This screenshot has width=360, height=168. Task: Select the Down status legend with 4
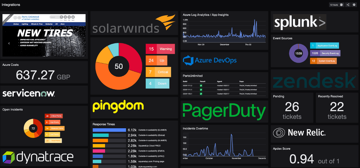(158, 83)
